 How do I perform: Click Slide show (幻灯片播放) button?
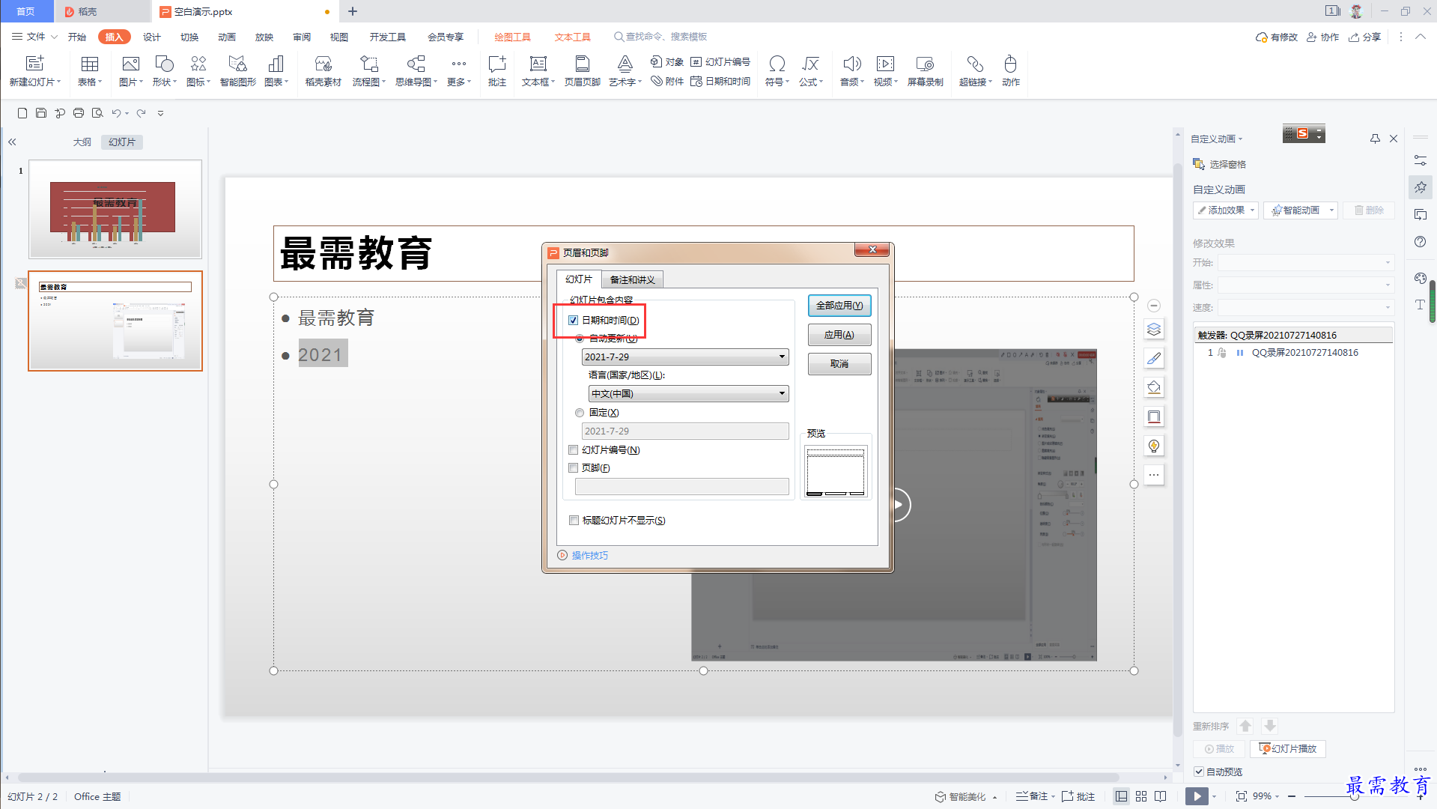1288,749
